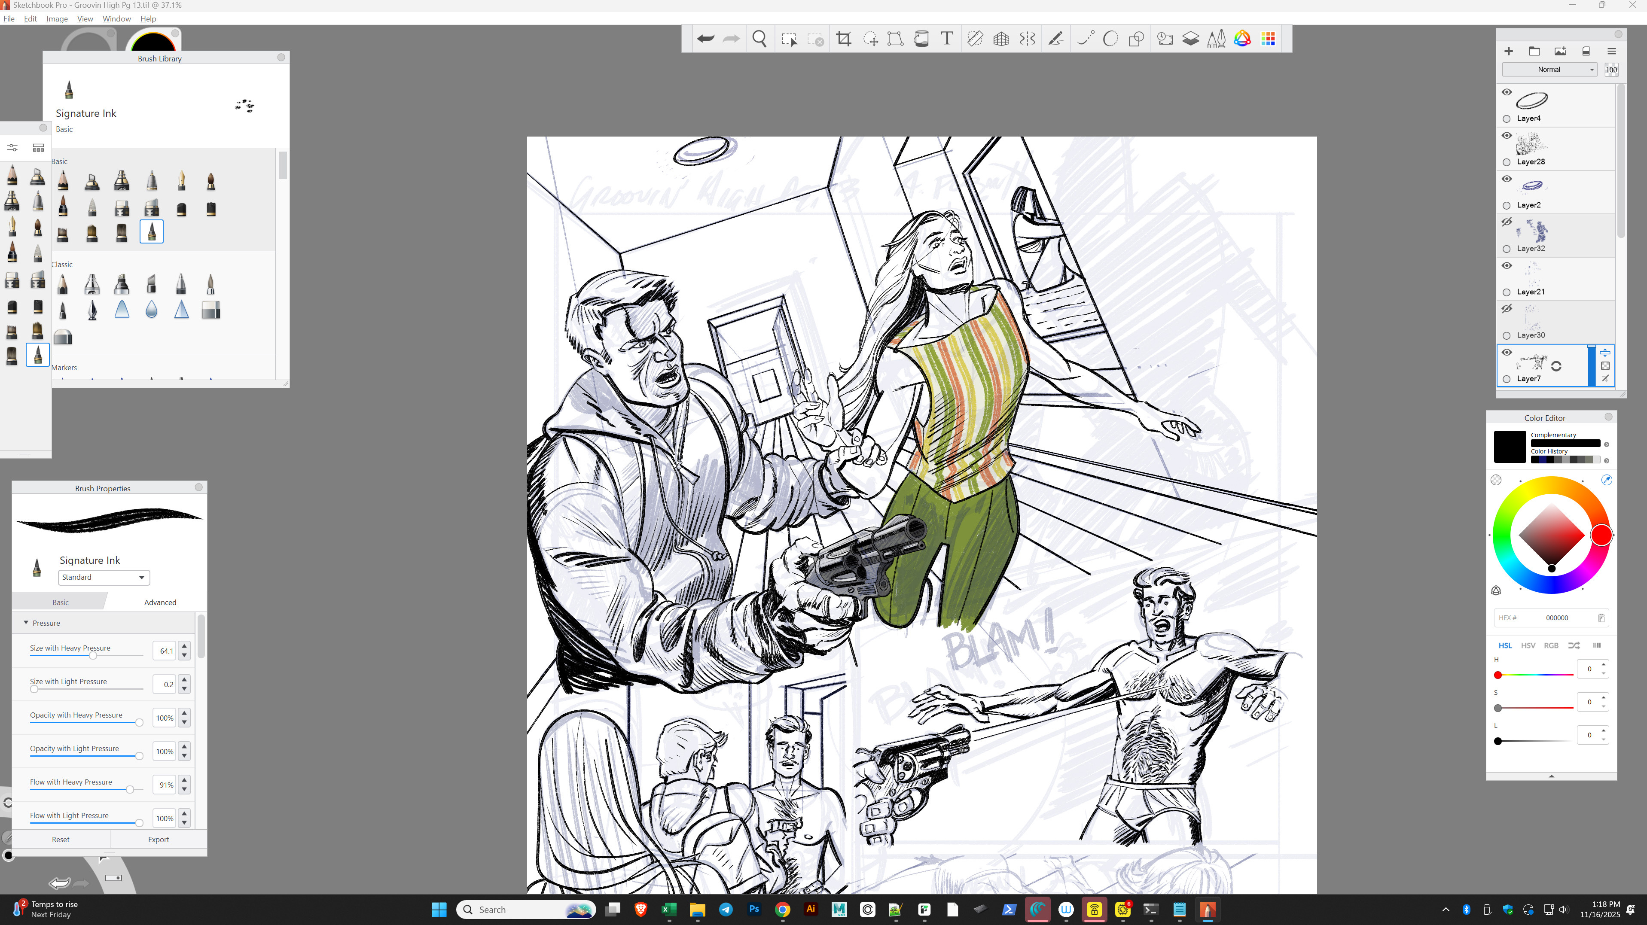
Task: Open the Image menu
Action: pyautogui.click(x=57, y=18)
